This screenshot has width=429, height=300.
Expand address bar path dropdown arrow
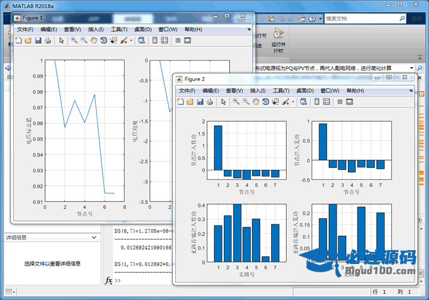pos(411,68)
